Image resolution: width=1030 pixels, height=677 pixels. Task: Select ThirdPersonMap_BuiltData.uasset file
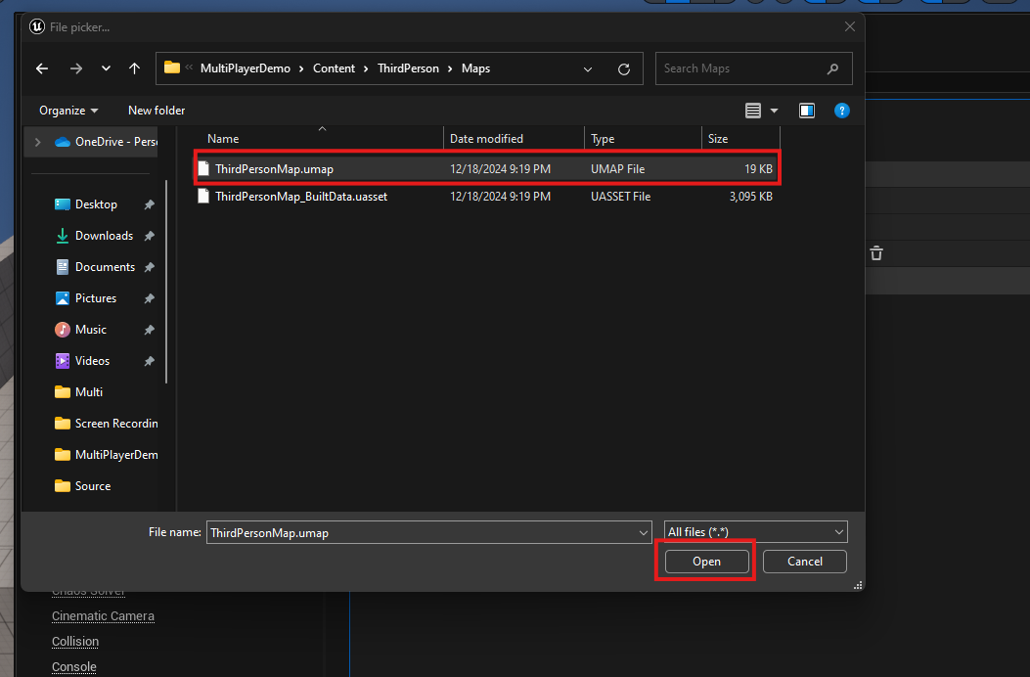tap(301, 197)
